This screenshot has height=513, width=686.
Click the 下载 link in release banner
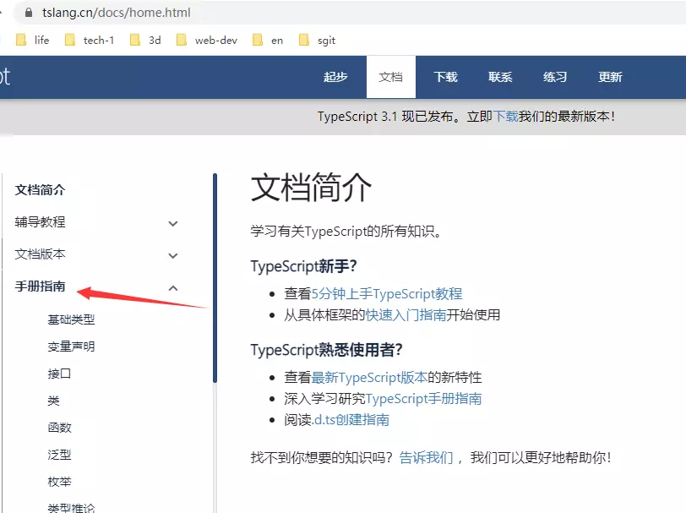click(x=505, y=117)
